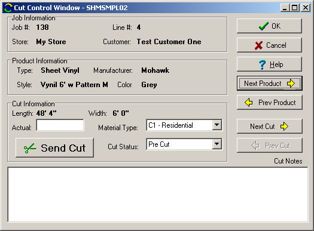
Task: Go back to Prev Product
Action: click(269, 103)
